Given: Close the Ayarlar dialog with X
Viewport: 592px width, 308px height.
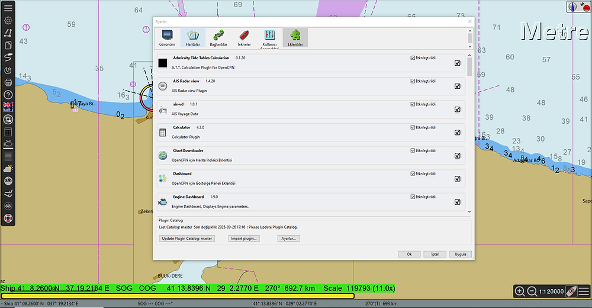Looking at the screenshot, I should (x=469, y=21).
